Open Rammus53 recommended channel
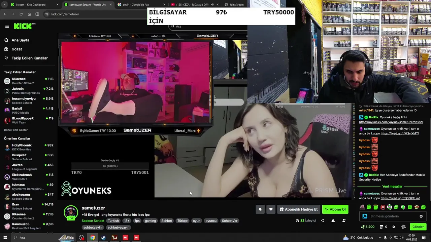Image resolution: width=431 pixels, height=242 pixels. (29, 226)
